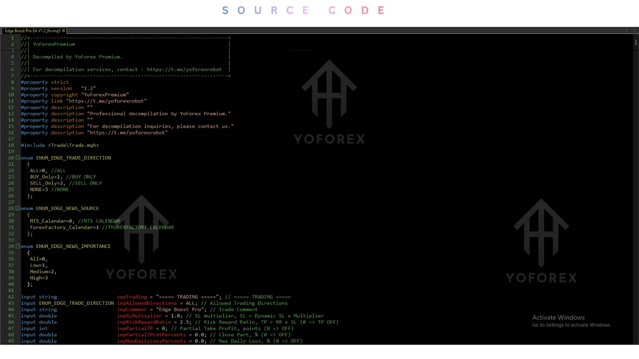Click the vertical scrollbar thumb
The width and height of the screenshot is (639, 359).
636,42
